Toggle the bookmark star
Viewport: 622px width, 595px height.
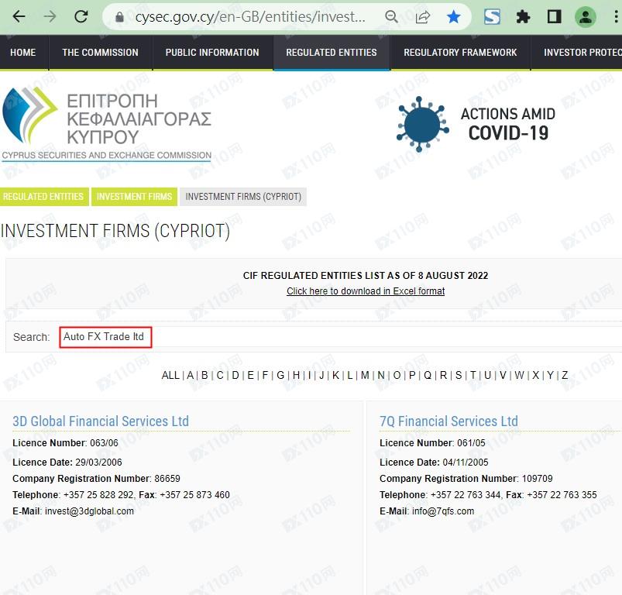pyautogui.click(x=453, y=17)
